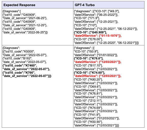Click the bold K74.60 ICD-10 entry
The height and width of the screenshot is (130, 147).
tap(89, 73)
